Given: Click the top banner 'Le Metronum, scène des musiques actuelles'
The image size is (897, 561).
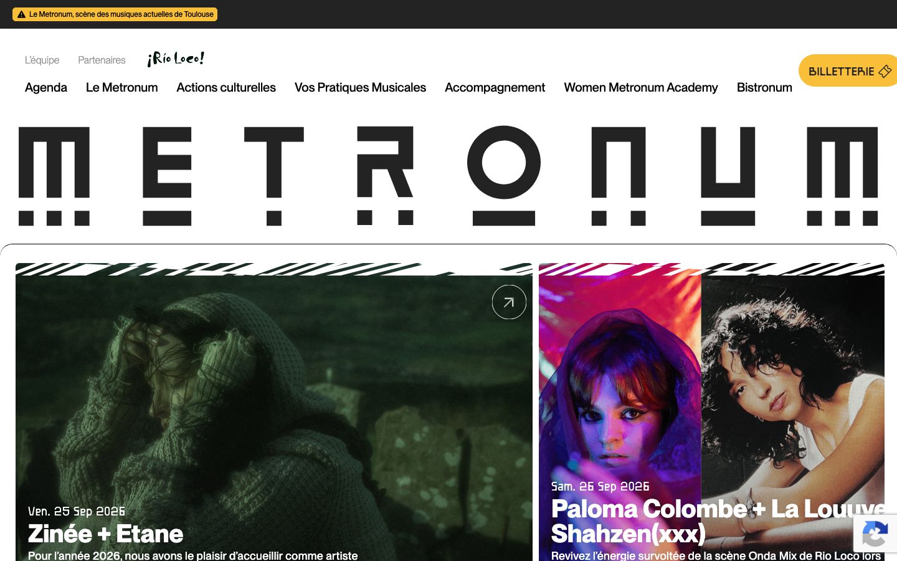Looking at the screenshot, I should coord(115,14).
